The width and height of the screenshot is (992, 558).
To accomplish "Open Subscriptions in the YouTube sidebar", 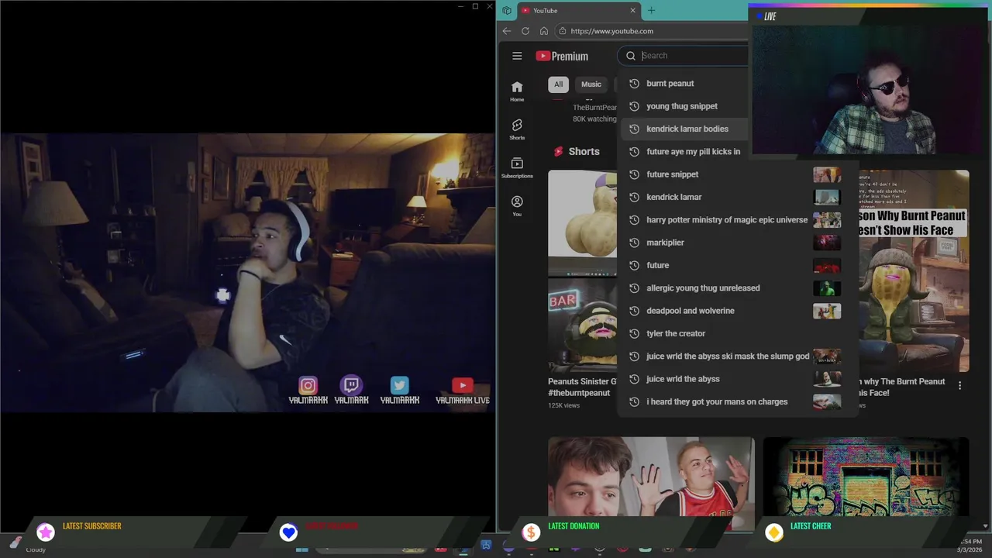I will (517, 167).
